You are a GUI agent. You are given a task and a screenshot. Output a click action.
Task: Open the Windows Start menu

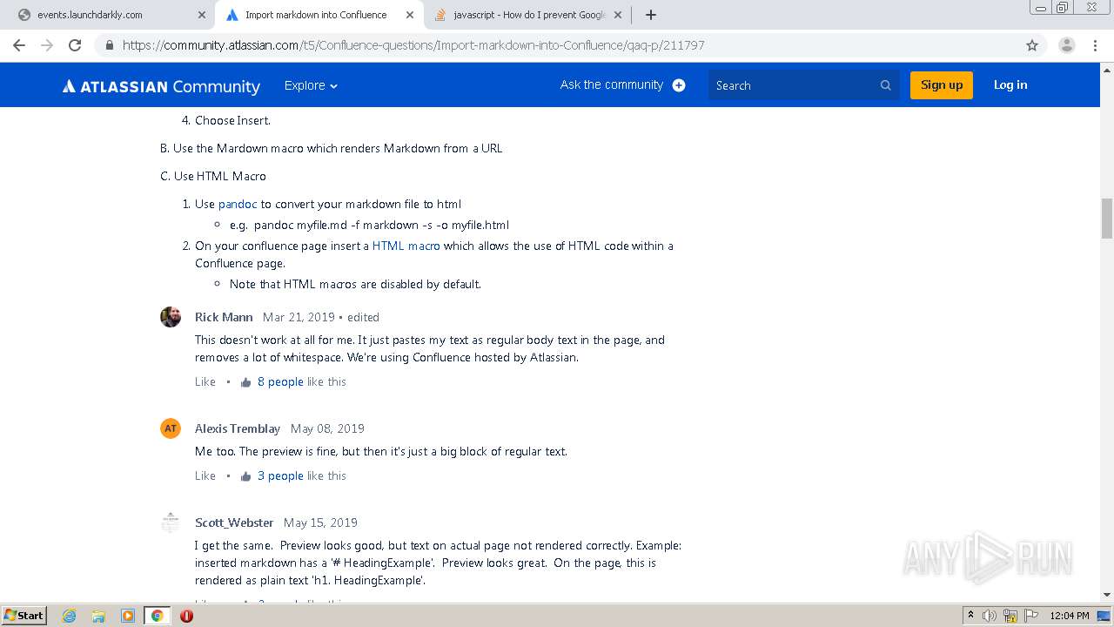(23, 615)
